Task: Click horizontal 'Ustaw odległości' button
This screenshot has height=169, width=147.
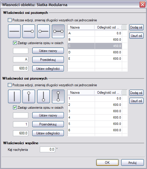Action: pyautogui.click(x=48, y=69)
